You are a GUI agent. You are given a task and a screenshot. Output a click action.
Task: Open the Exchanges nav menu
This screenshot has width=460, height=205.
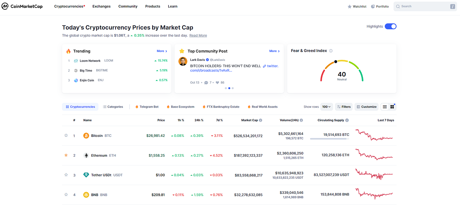point(102,6)
